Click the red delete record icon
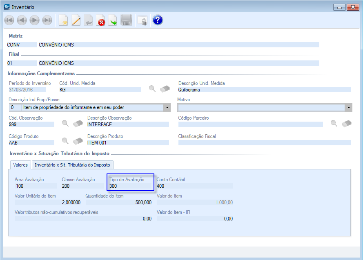The image size is (363, 260). [100, 20]
